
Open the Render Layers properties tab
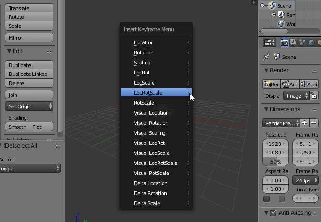click(x=293, y=42)
